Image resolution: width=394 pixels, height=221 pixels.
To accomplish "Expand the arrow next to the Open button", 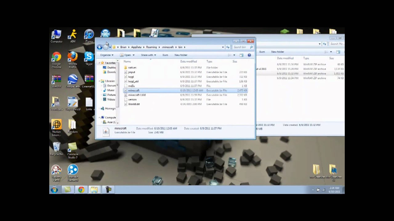I will 133,55.
